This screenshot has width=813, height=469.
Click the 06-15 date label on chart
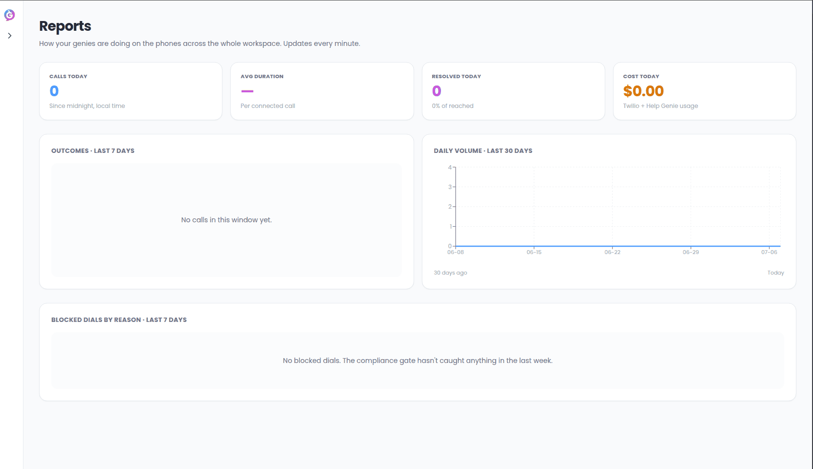tap(534, 252)
